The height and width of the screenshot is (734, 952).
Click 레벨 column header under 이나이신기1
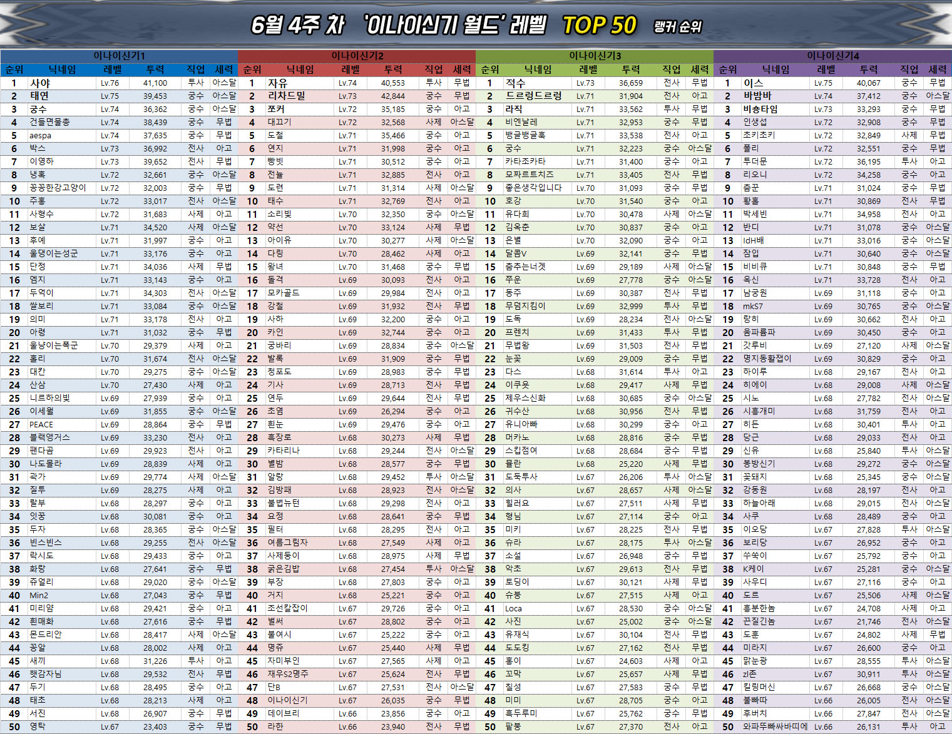[113, 69]
